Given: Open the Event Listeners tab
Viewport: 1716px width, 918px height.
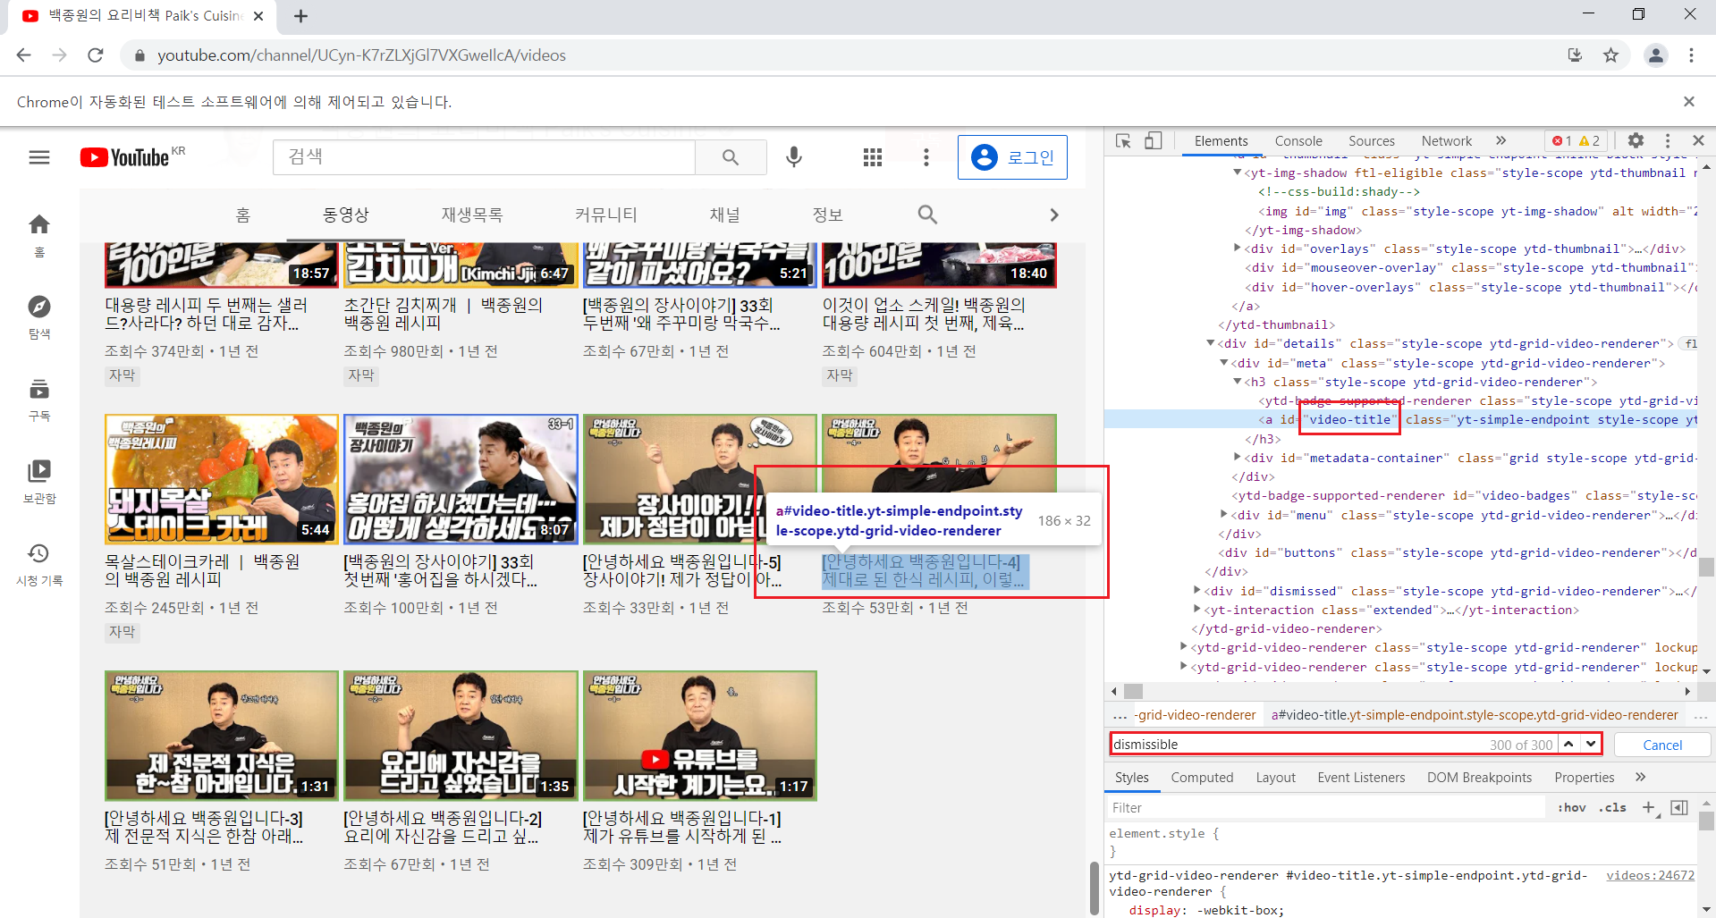Looking at the screenshot, I should click(1361, 777).
